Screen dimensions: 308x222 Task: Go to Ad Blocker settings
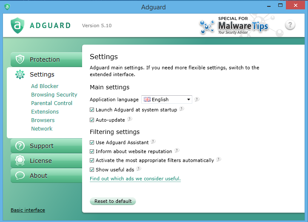point(45,86)
